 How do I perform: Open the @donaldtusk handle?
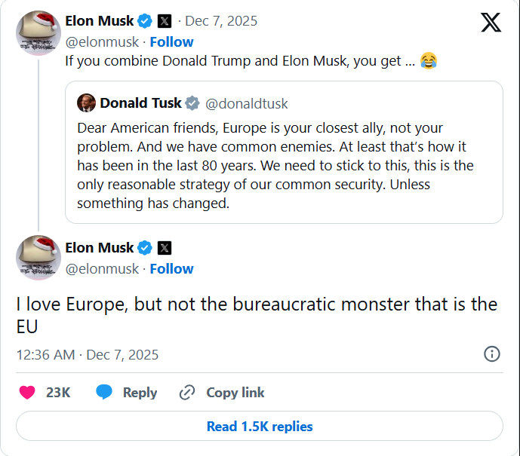tap(247, 103)
